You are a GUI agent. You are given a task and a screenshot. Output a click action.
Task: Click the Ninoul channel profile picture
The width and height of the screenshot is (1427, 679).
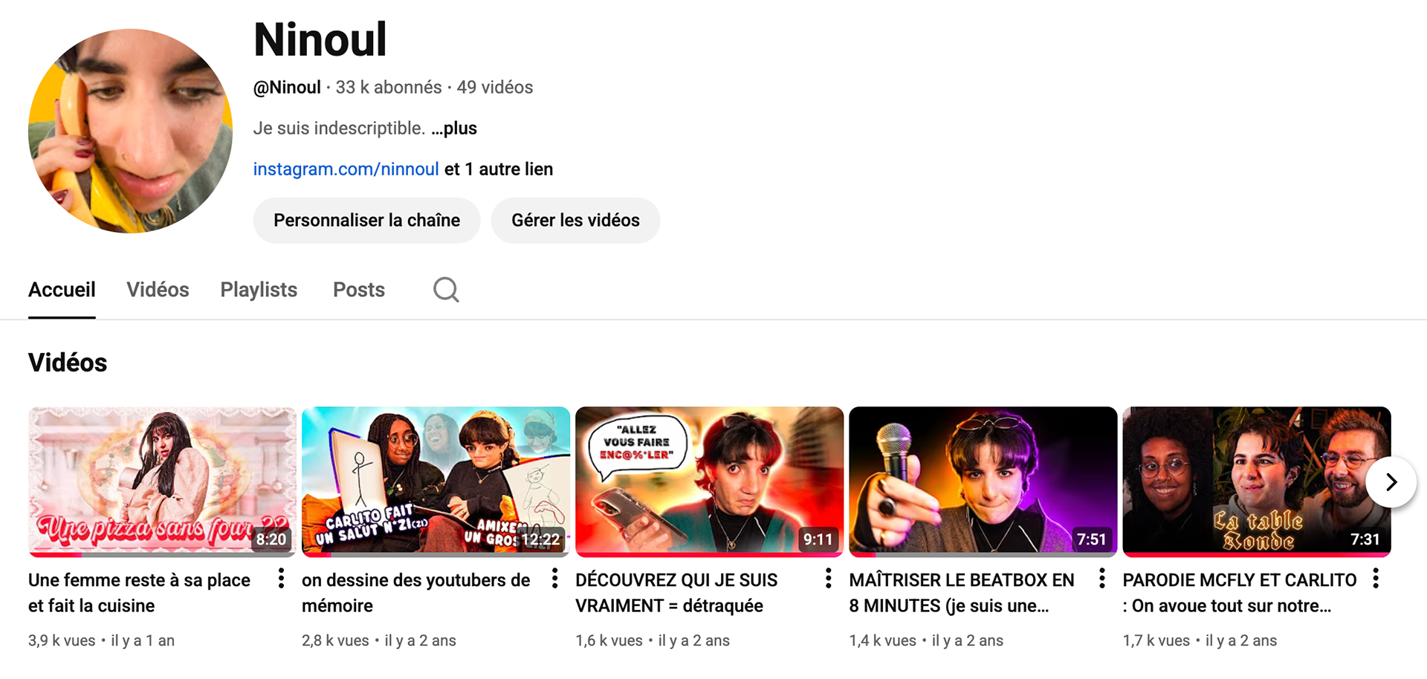pos(130,131)
